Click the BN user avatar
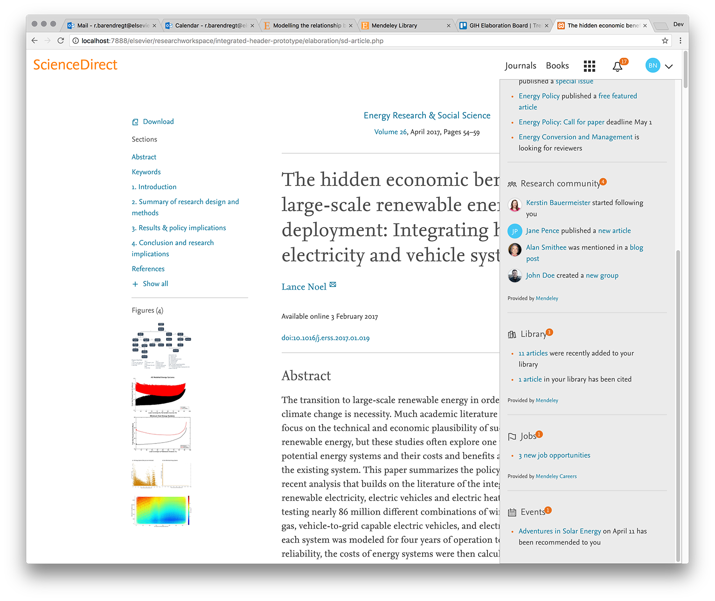This screenshot has width=715, height=601. (653, 66)
